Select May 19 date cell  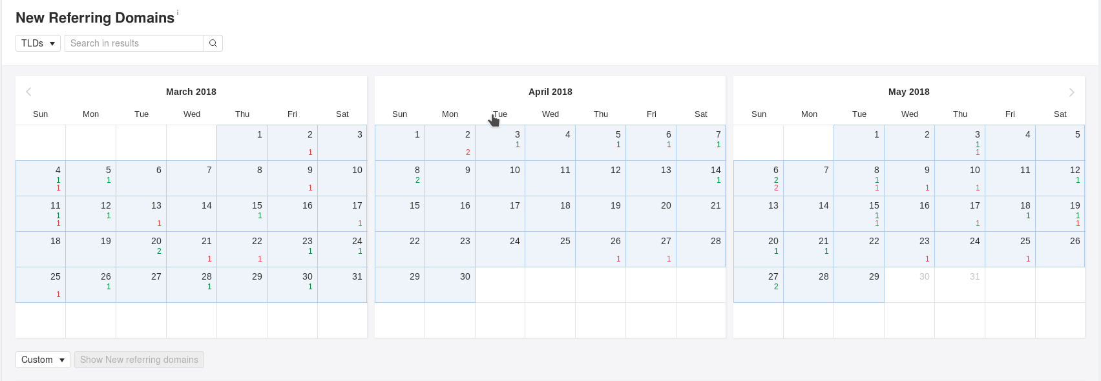point(1060,214)
